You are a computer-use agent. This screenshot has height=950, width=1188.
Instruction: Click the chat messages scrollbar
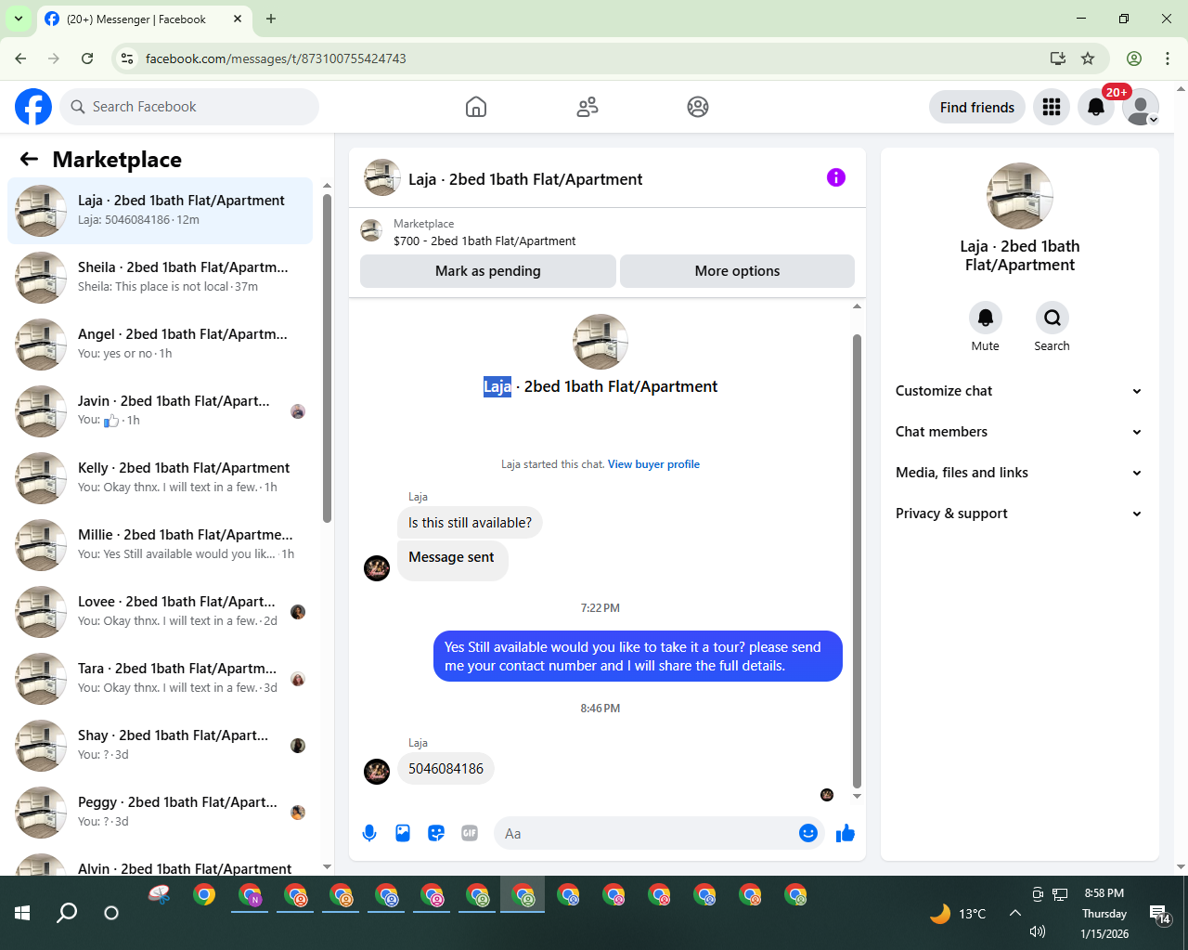[x=857, y=561]
